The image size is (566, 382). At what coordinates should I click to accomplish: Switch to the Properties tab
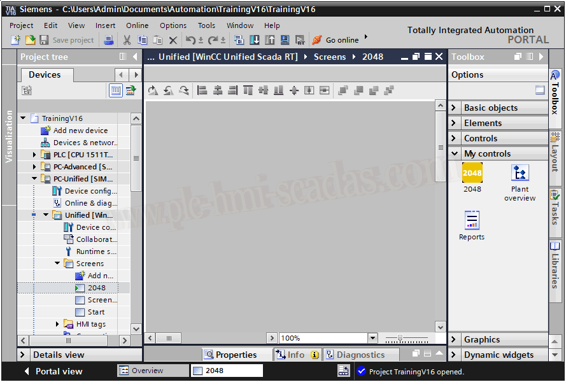click(x=230, y=355)
